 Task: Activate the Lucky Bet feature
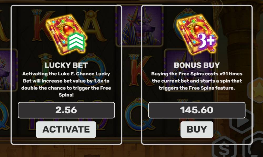pyautogui.click(x=66, y=130)
